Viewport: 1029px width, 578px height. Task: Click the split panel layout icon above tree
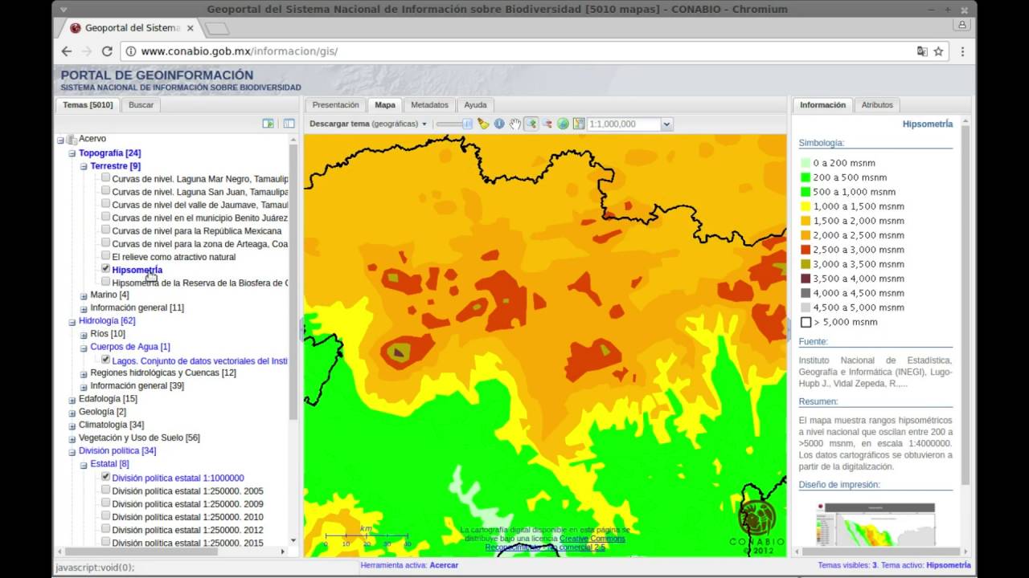point(289,124)
